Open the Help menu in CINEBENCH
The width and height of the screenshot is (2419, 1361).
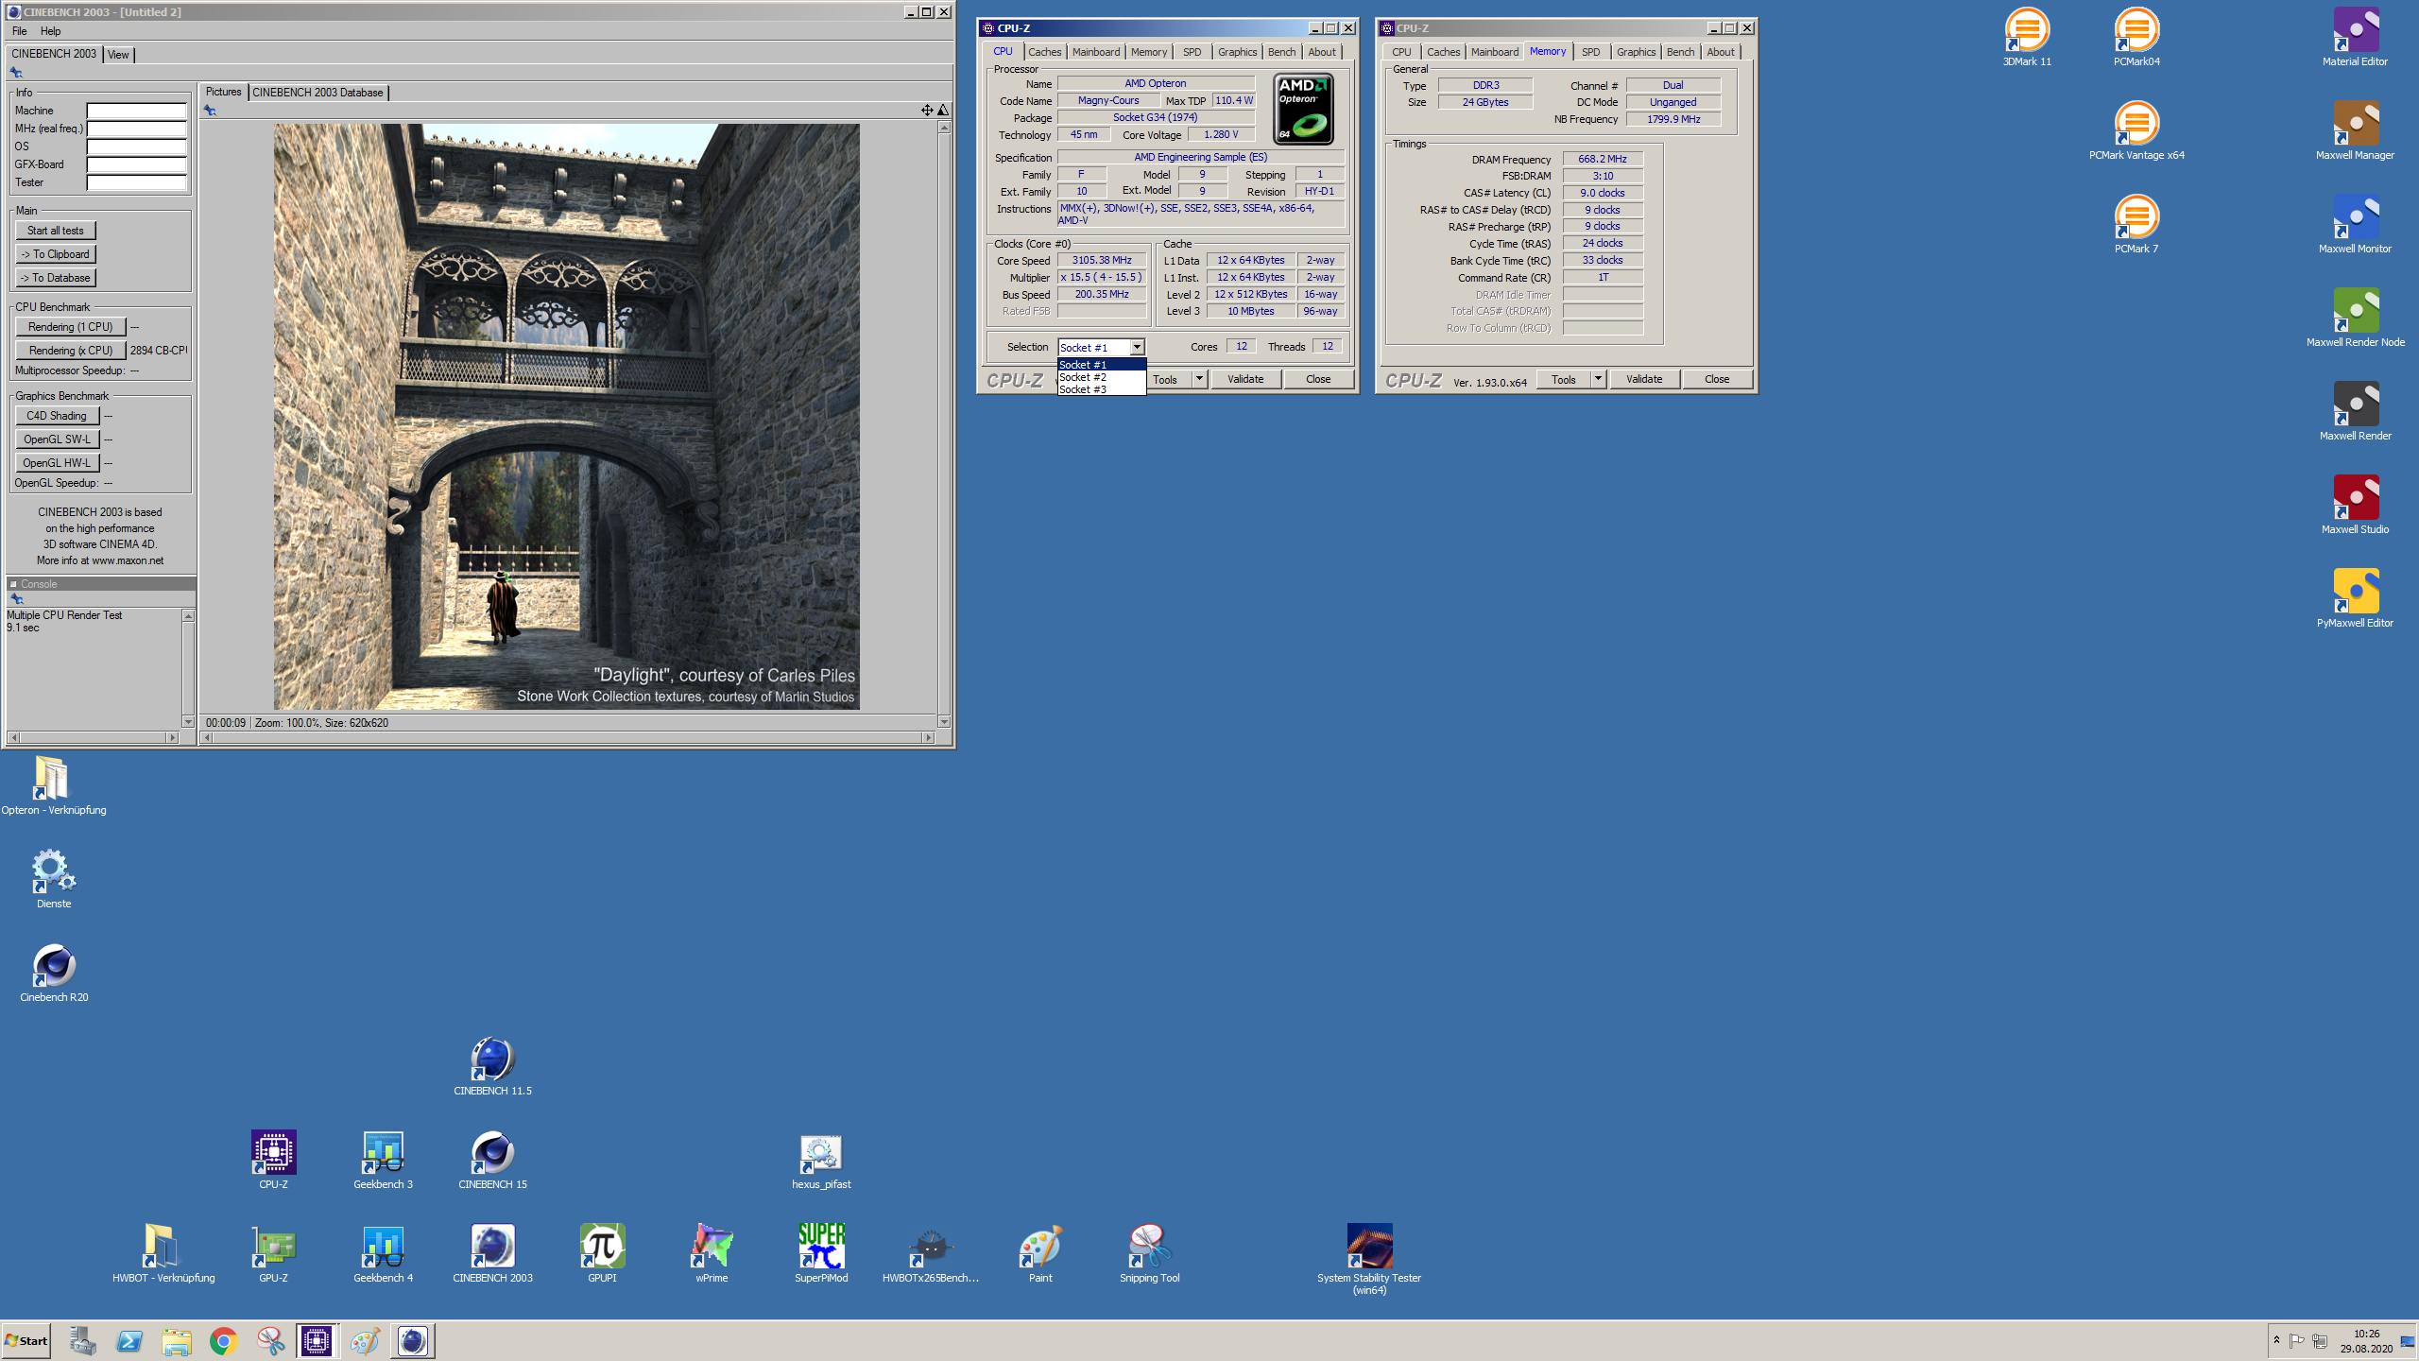[x=50, y=31]
